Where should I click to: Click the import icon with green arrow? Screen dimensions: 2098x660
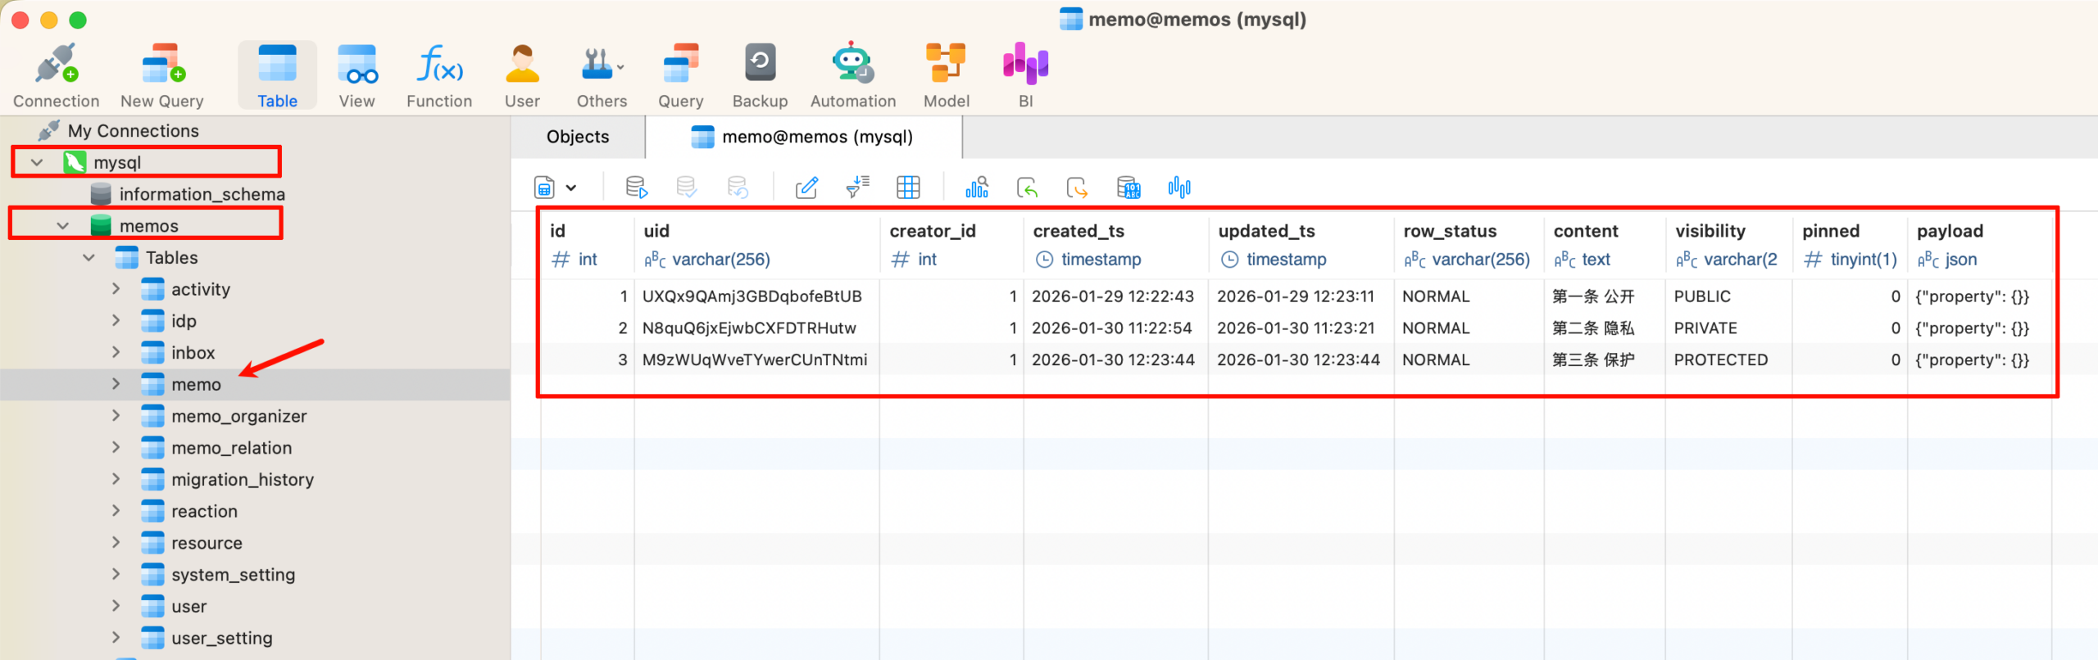click(x=1027, y=188)
